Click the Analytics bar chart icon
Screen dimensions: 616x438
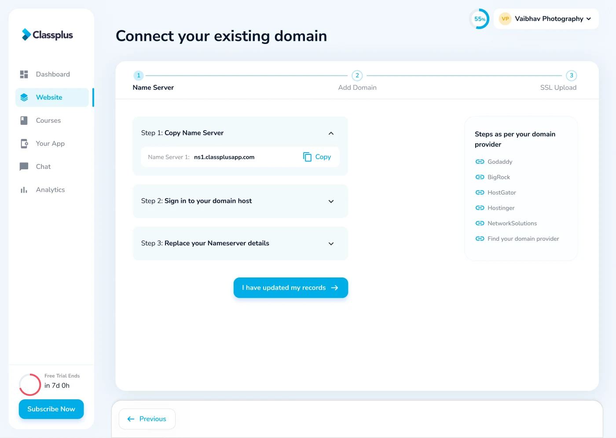[24, 190]
